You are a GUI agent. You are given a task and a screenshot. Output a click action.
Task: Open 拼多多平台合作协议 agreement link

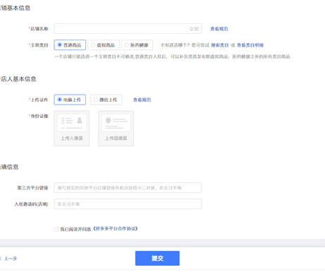[x=116, y=229]
